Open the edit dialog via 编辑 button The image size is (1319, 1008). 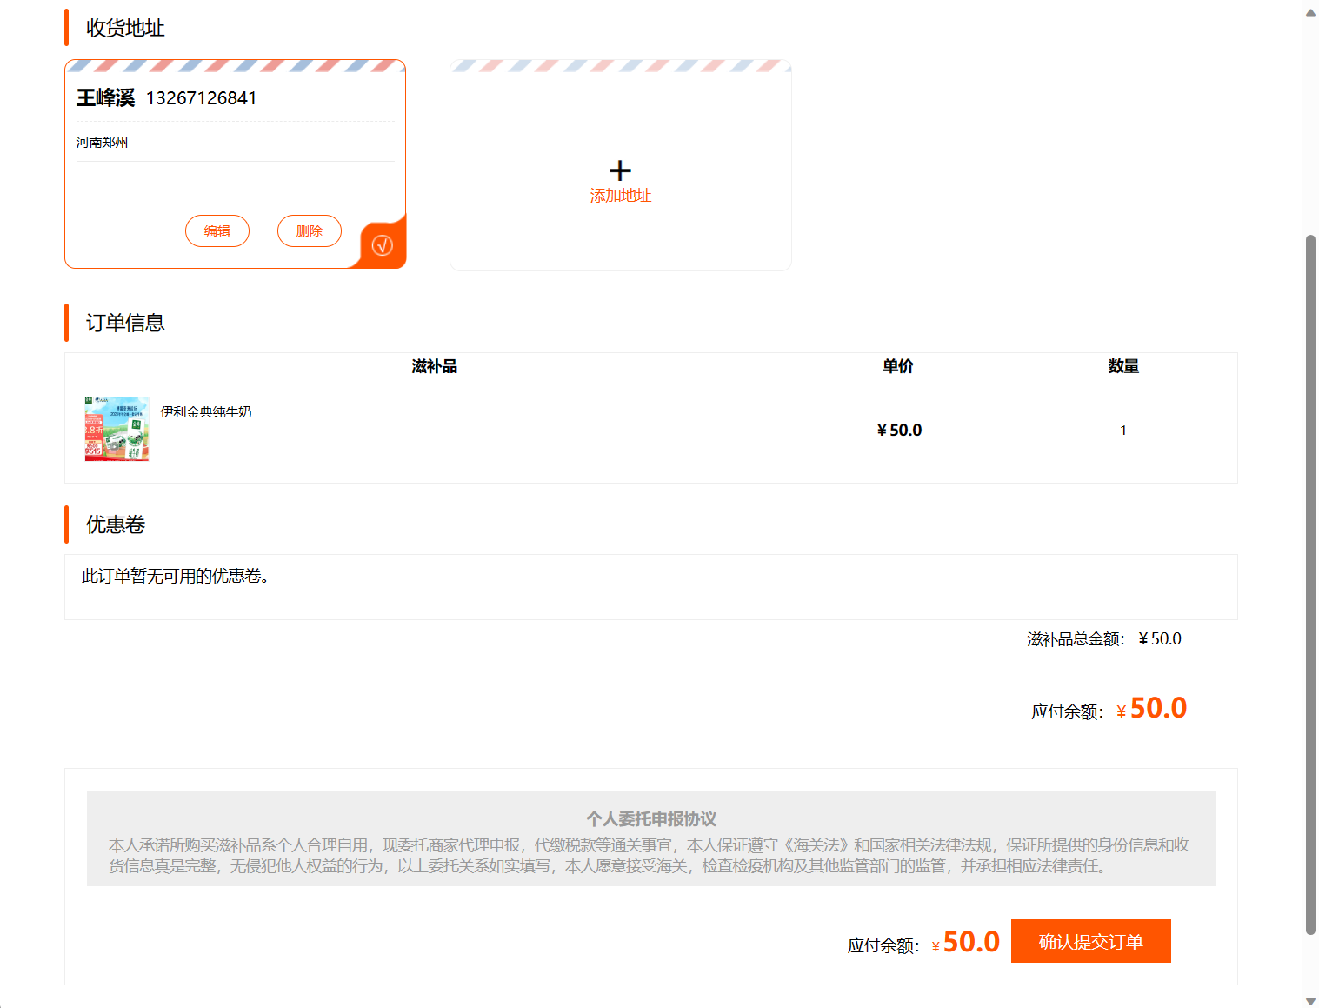tap(217, 231)
